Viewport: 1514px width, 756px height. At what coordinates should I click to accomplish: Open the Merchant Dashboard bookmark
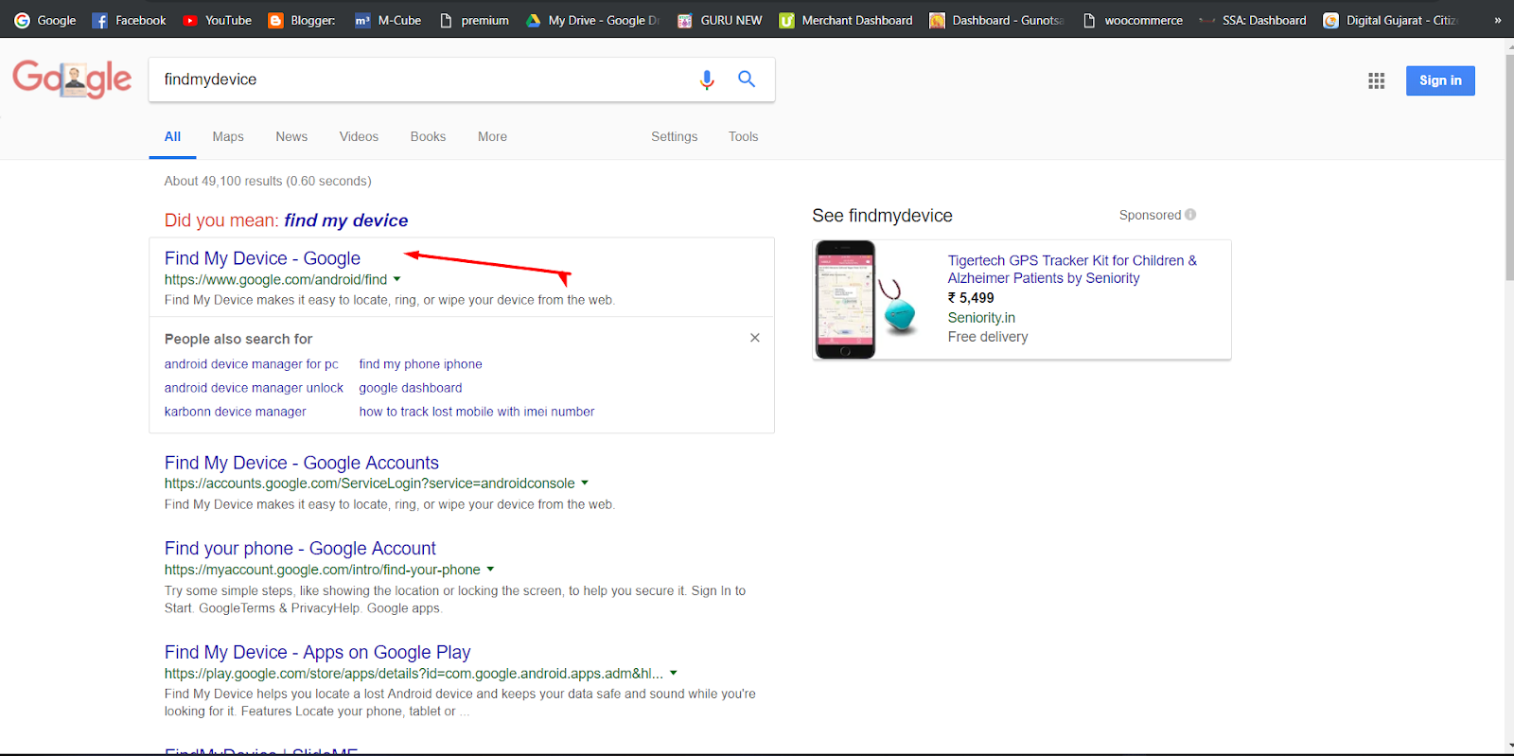click(x=846, y=20)
